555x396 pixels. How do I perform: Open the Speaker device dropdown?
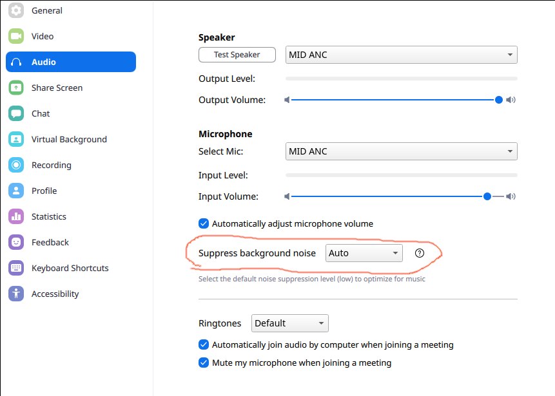402,55
